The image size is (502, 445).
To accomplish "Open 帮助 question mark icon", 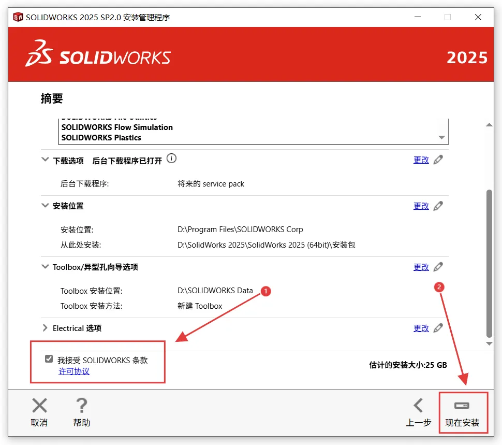I will pyautogui.click(x=82, y=405).
